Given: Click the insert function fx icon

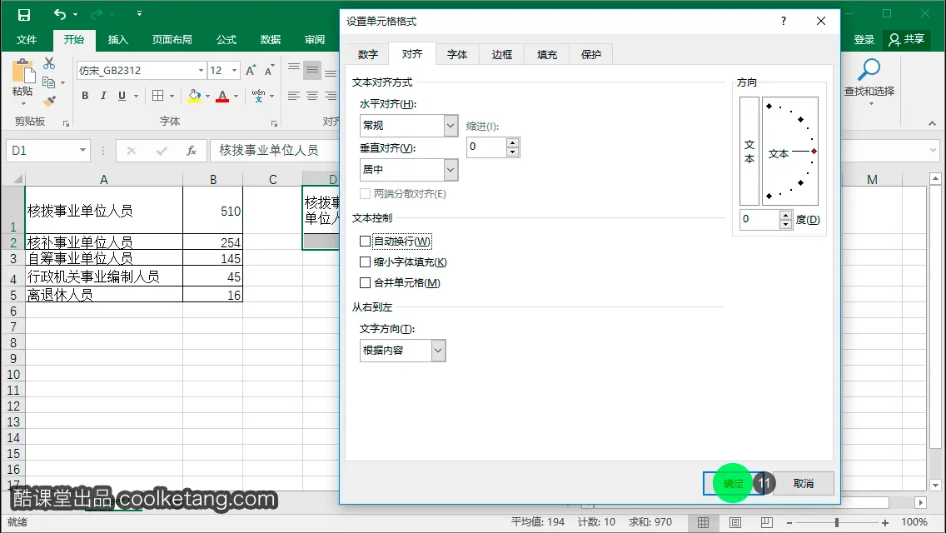Looking at the screenshot, I should click(192, 150).
